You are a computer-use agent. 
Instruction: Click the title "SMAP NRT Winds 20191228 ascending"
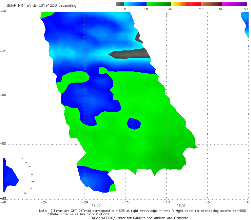click(x=41, y=5)
